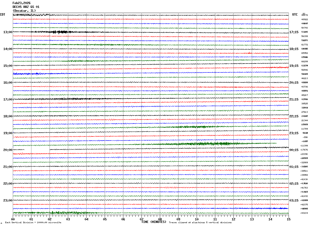Click the DC offset value -42375
Image resolution: width=309 pixels, height=226 pixels.
(x=304, y=205)
